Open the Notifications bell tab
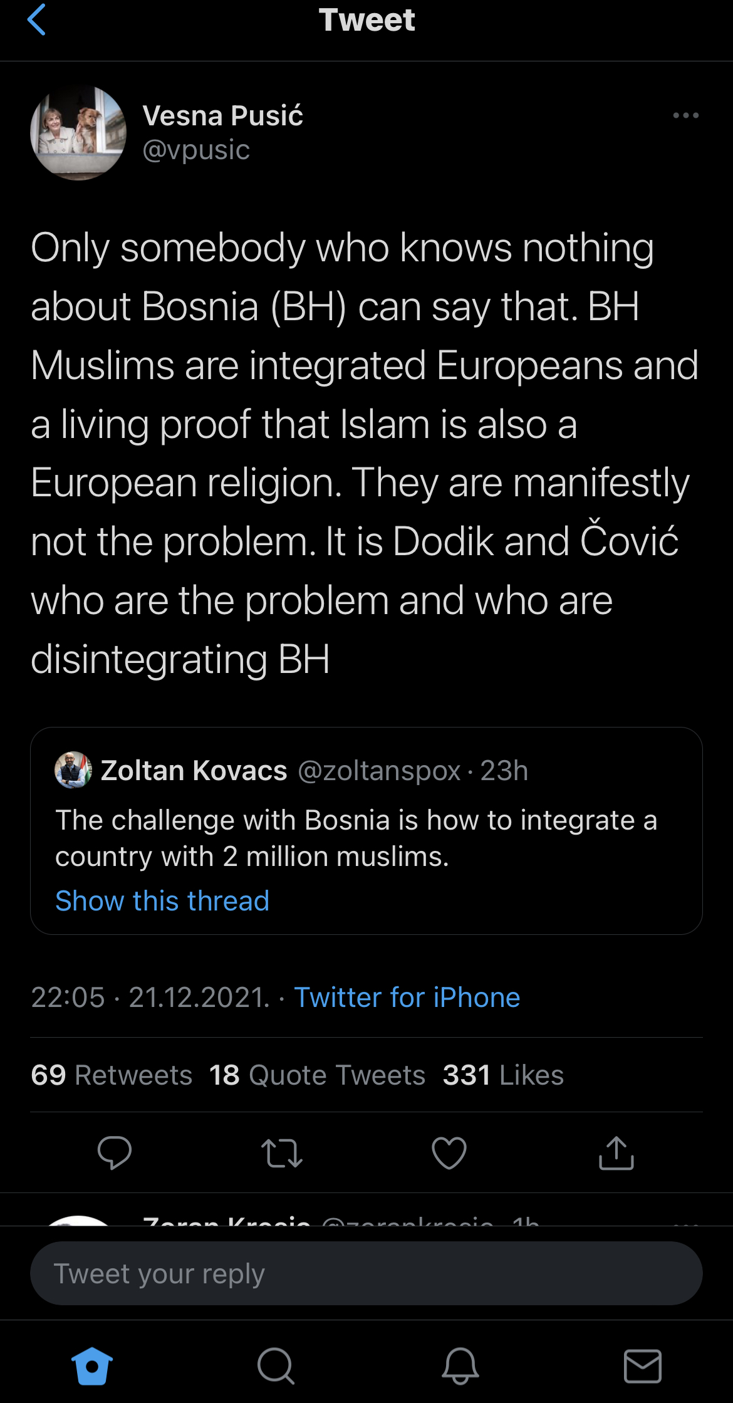The height and width of the screenshot is (1403, 733). (460, 1366)
